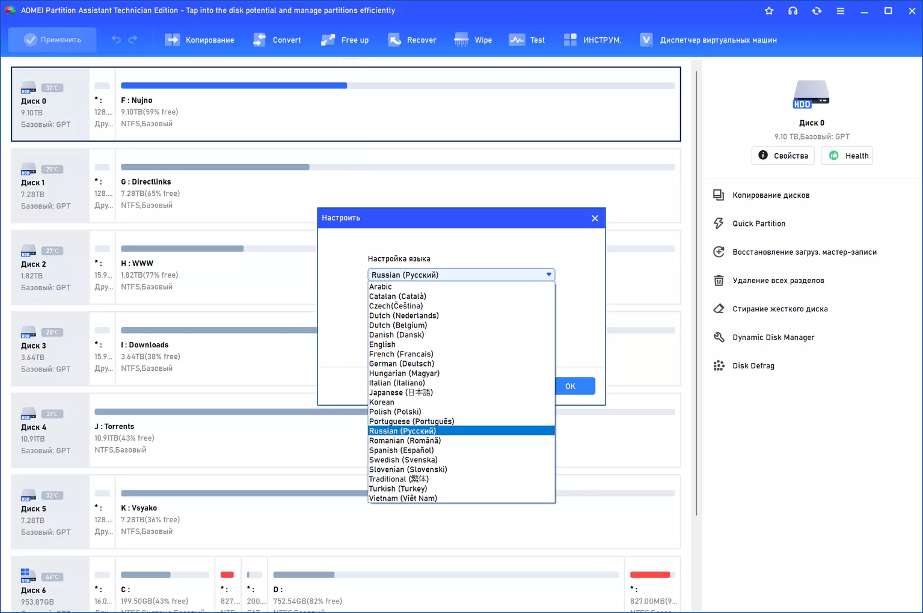Click the undo arrow in toolbar
Image resolution: width=923 pixels, height=613 pixels.
116,40
